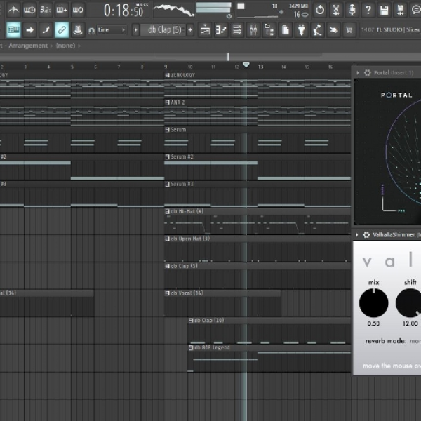Click the render export audio icon
Viewport: 421px width, 421px height.
point(401,10)
